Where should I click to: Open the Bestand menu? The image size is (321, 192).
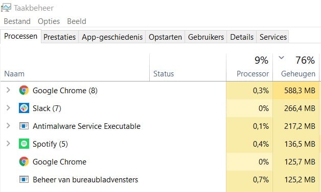point(17,21)
